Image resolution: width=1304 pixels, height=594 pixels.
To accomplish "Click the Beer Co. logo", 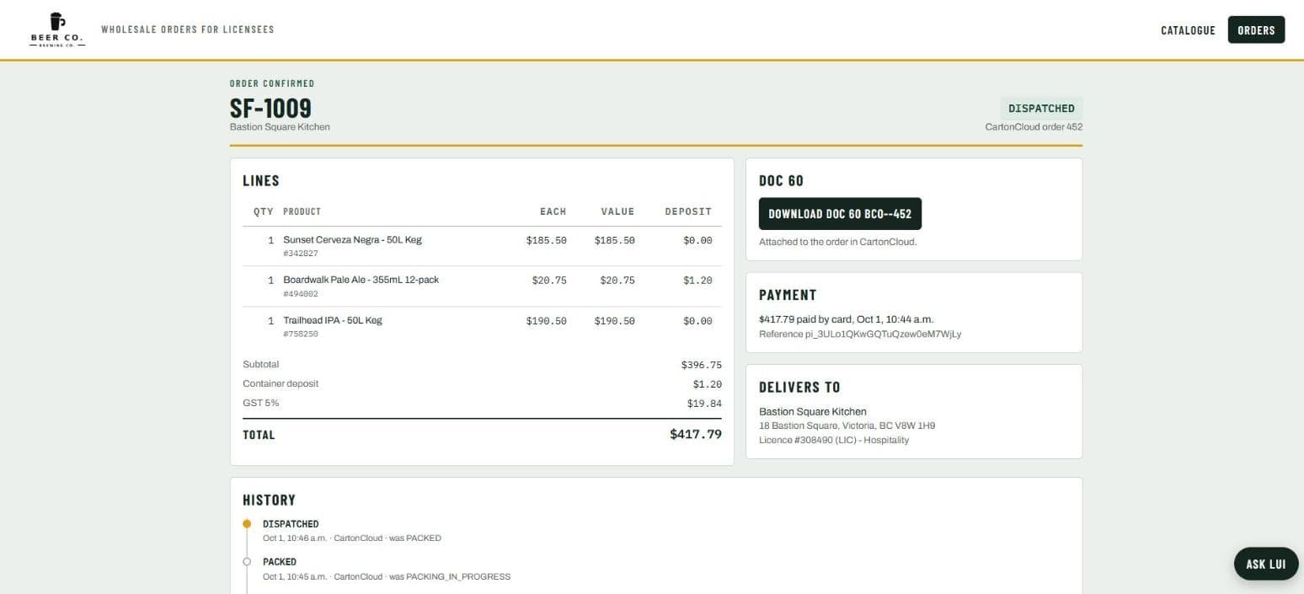I will click(x=57, y=29).
